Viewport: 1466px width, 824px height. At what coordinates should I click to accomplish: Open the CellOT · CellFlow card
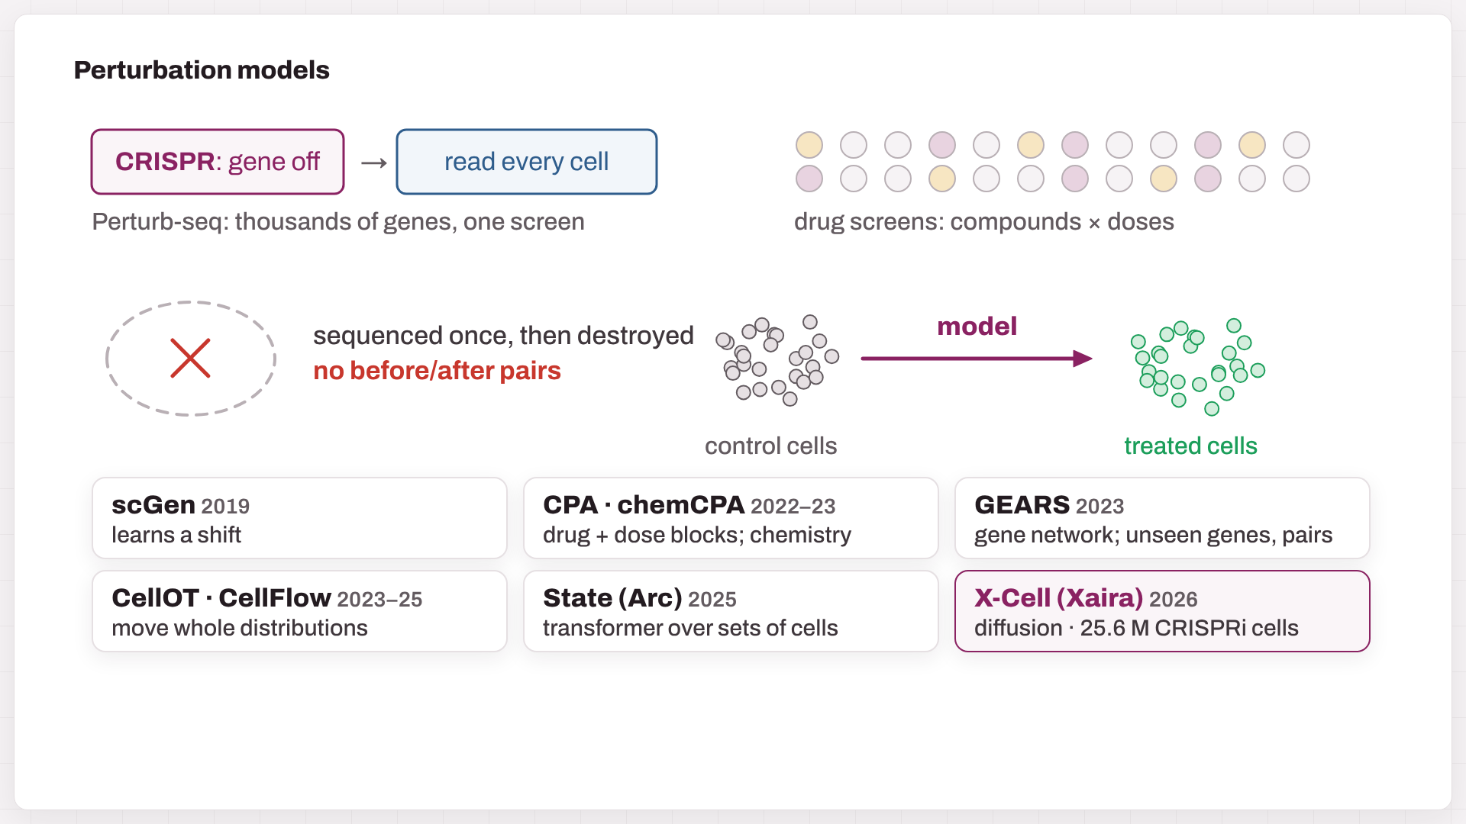(x=299, y=611)
